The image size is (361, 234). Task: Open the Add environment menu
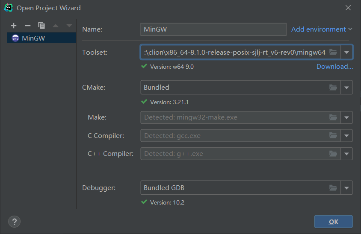(322, 29)
